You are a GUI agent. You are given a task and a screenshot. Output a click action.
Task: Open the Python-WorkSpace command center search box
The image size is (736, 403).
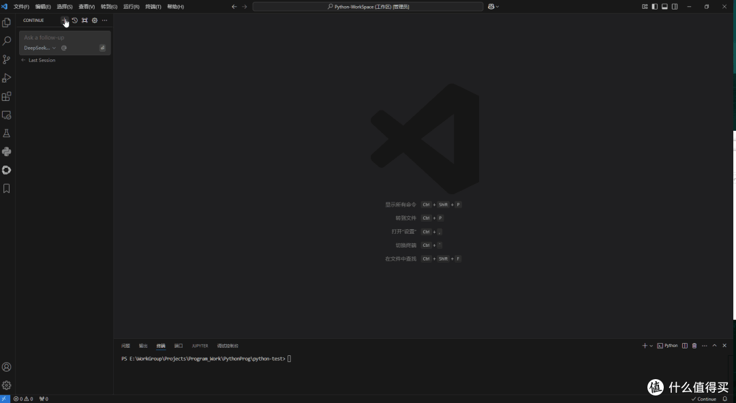click(x=367, y=7)
